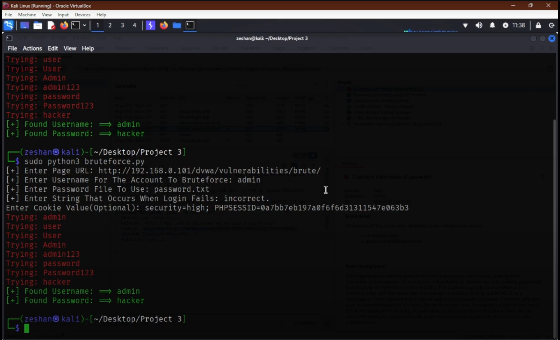Viewport: 560px width, 340px height.
Task: Open the notifications bell icon
Action: tap(492, 25)
